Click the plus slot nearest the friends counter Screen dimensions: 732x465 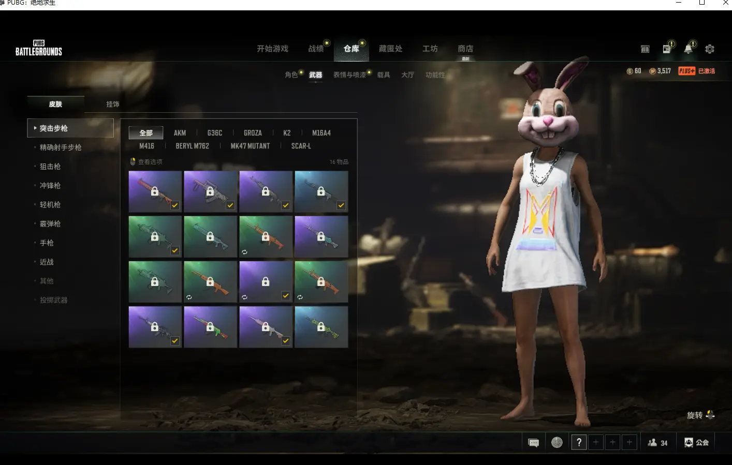[x=629, y=442]
